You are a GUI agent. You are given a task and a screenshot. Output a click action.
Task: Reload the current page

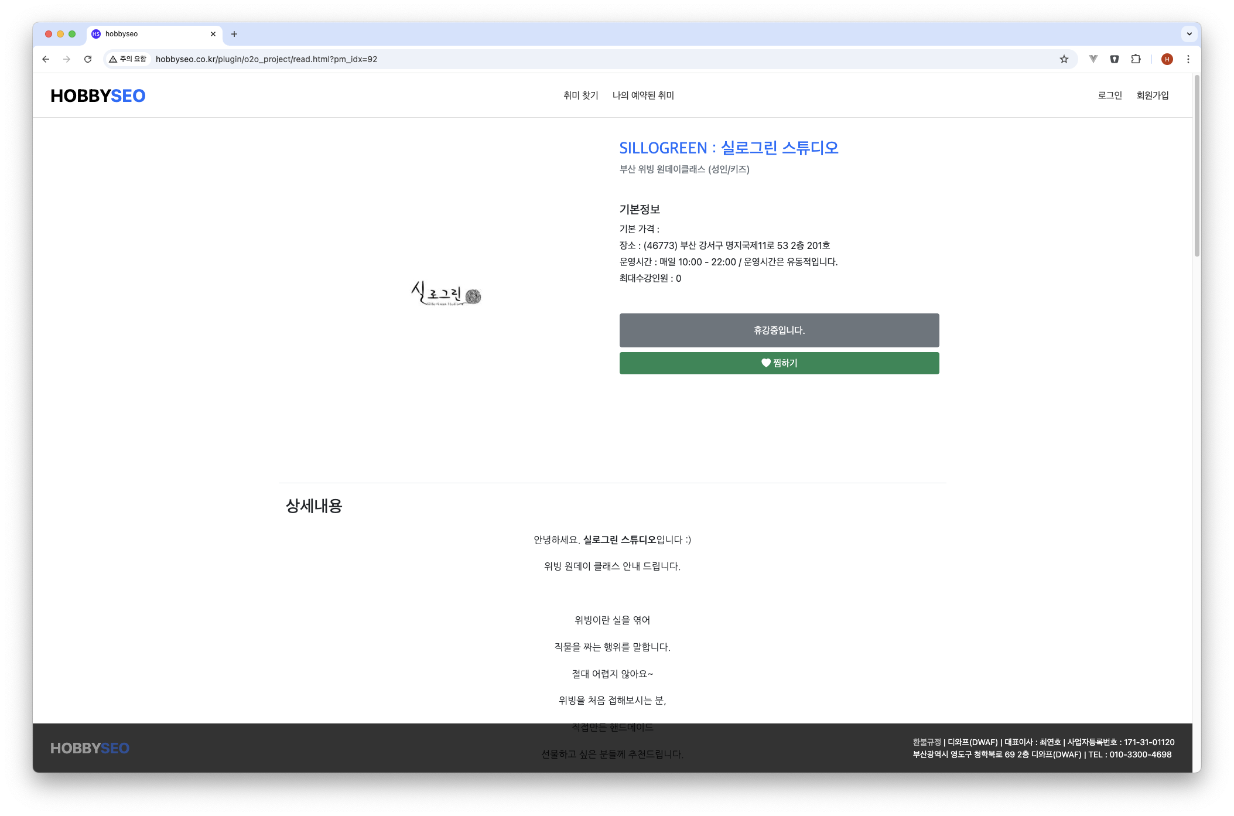pos(88,59)
